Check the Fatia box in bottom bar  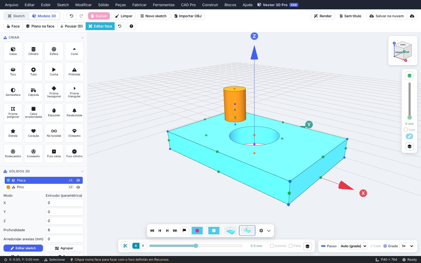(291, 246)
